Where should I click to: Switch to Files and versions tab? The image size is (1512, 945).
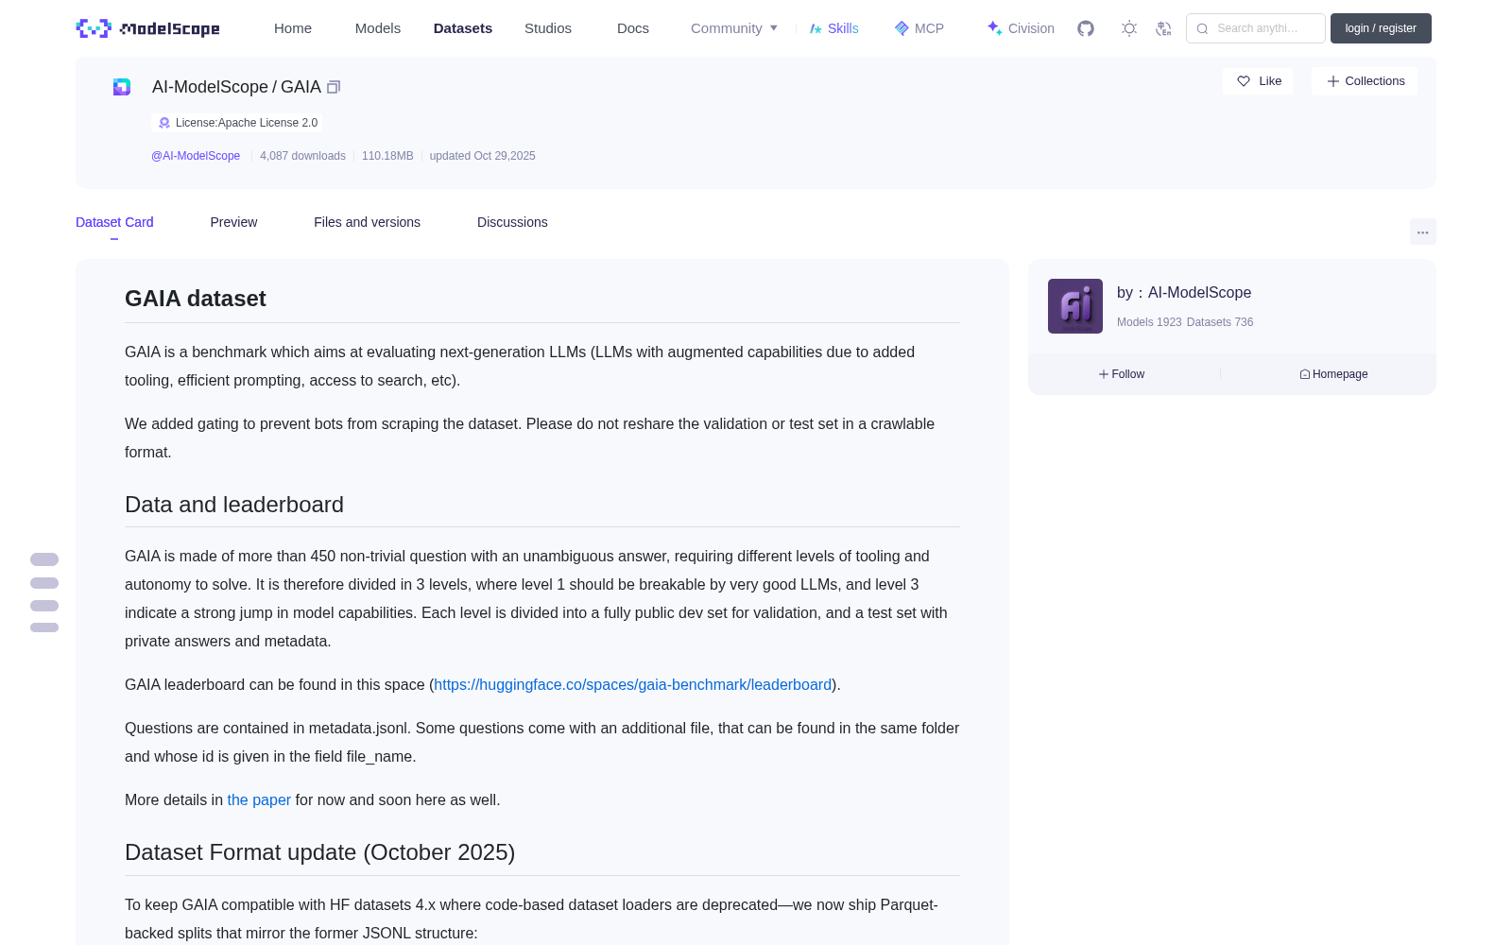[367, 222]
